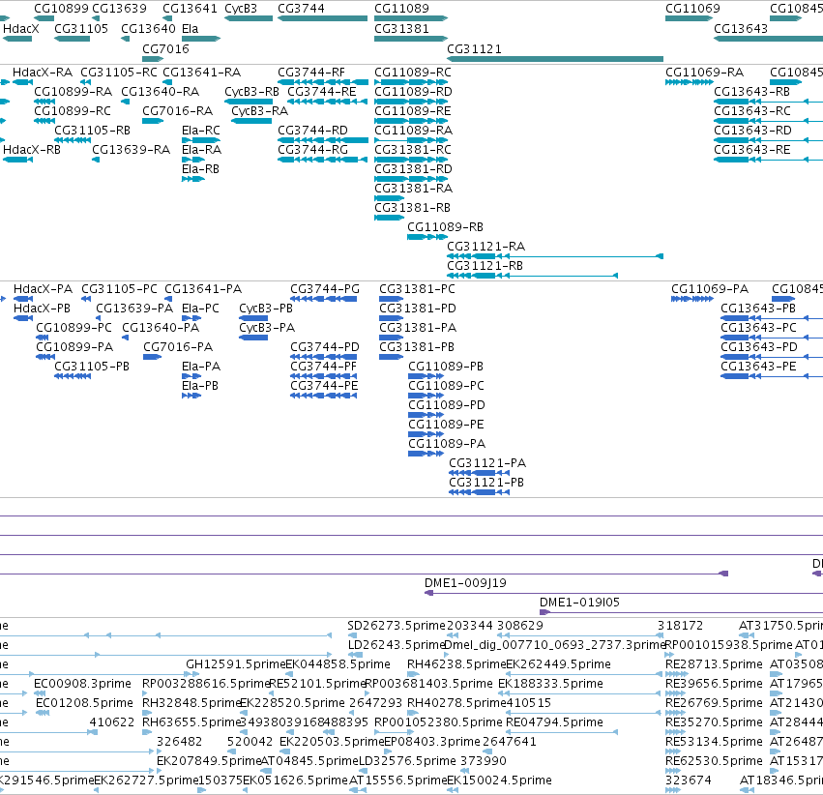Click the CG13640 gene label
The image size is (823, 795).
148,28
